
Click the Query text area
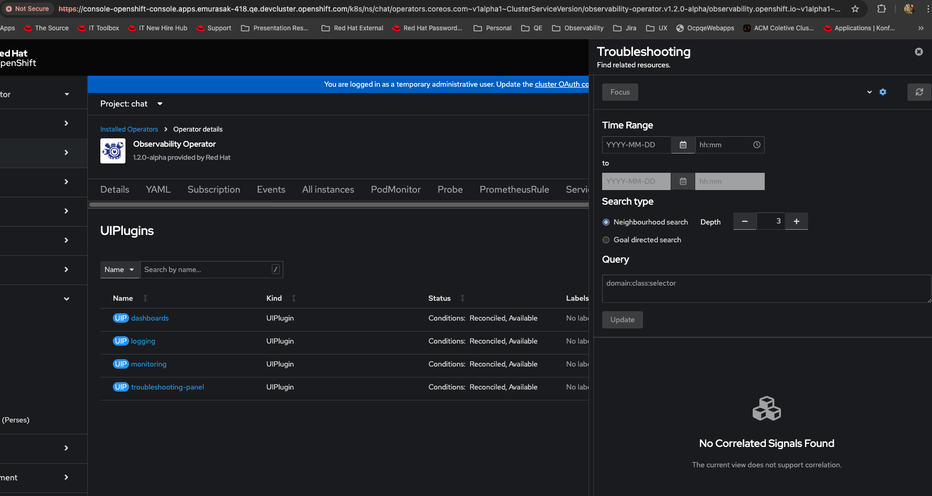click(766, 289)
